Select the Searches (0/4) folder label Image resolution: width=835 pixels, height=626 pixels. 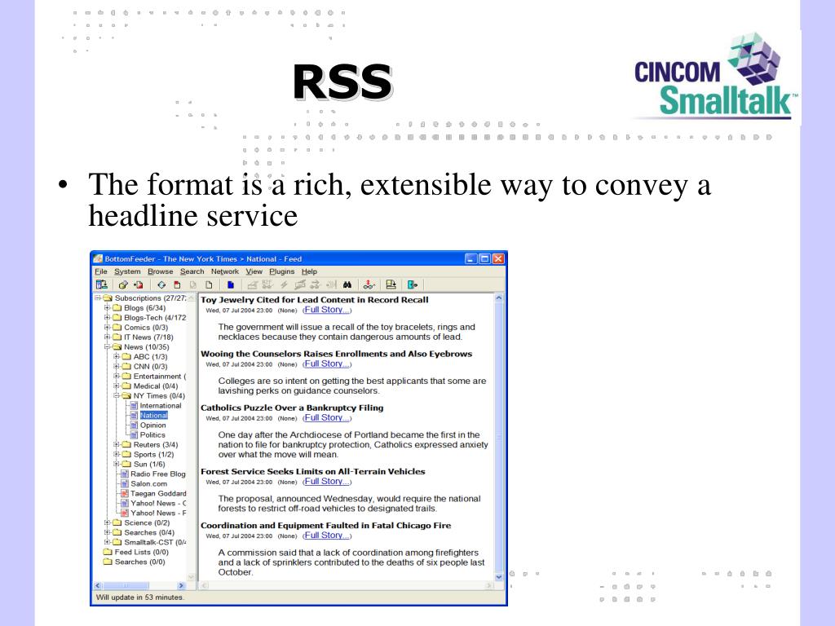(149, 532)
